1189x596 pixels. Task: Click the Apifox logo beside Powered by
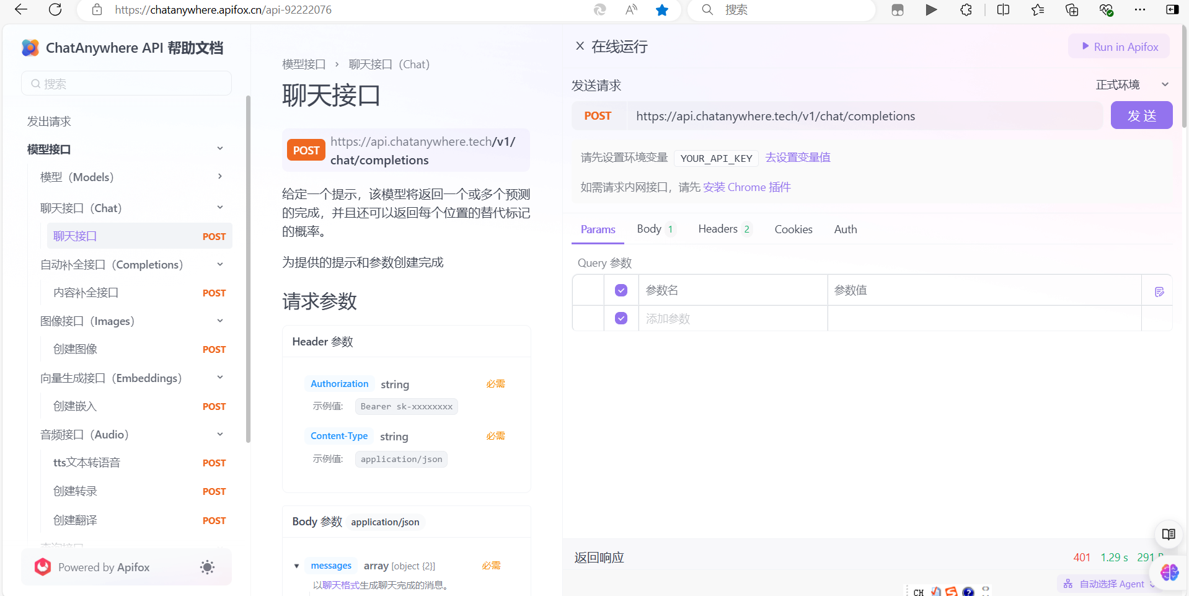(43, 567)
